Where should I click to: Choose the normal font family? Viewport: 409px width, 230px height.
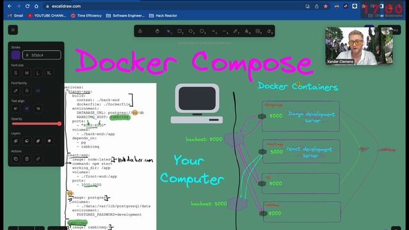coord(27,91)
